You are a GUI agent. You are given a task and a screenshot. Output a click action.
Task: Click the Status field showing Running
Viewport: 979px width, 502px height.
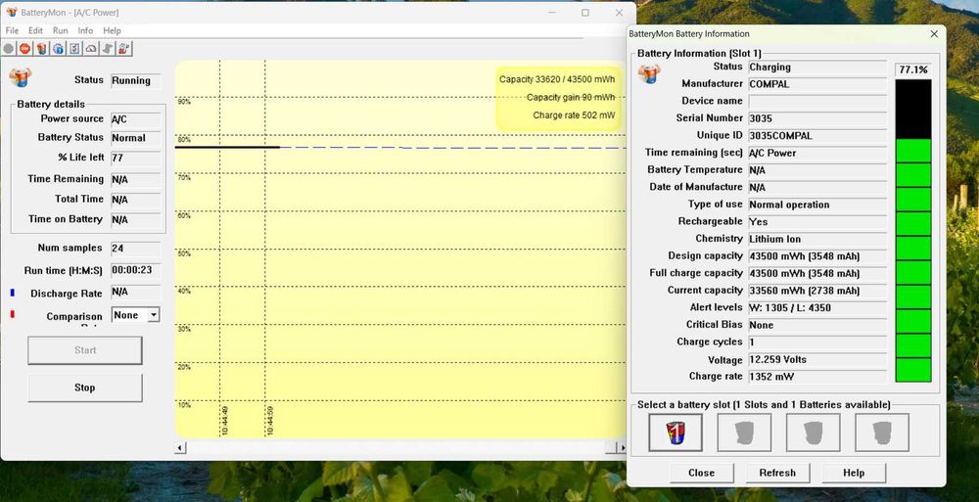click(135, 80)
